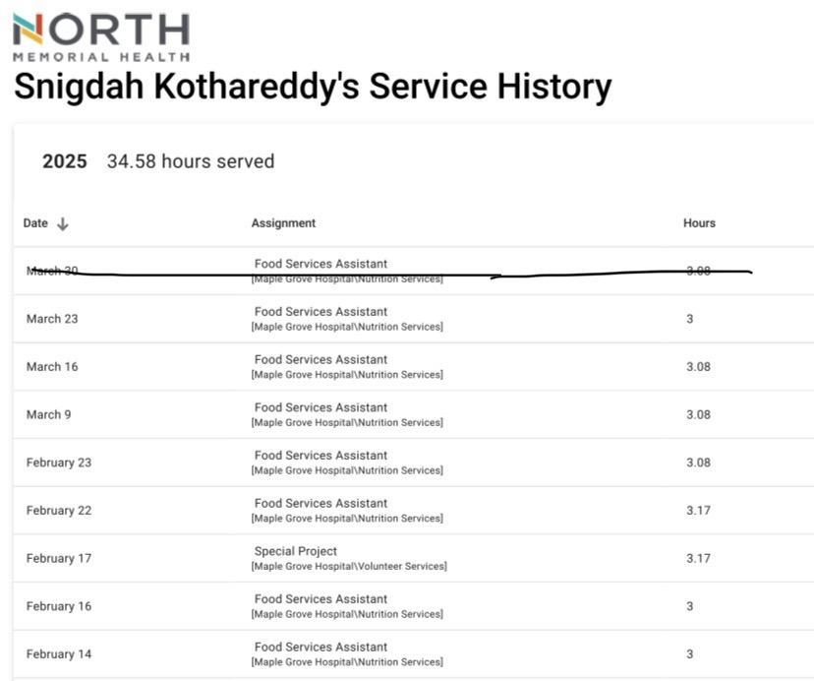Screen dimensions: 814x681
Task: Click the Service History page title
Action: [x=313, y=87]
